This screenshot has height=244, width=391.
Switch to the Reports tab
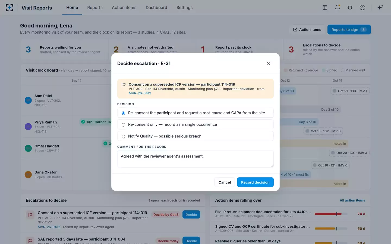95,8
